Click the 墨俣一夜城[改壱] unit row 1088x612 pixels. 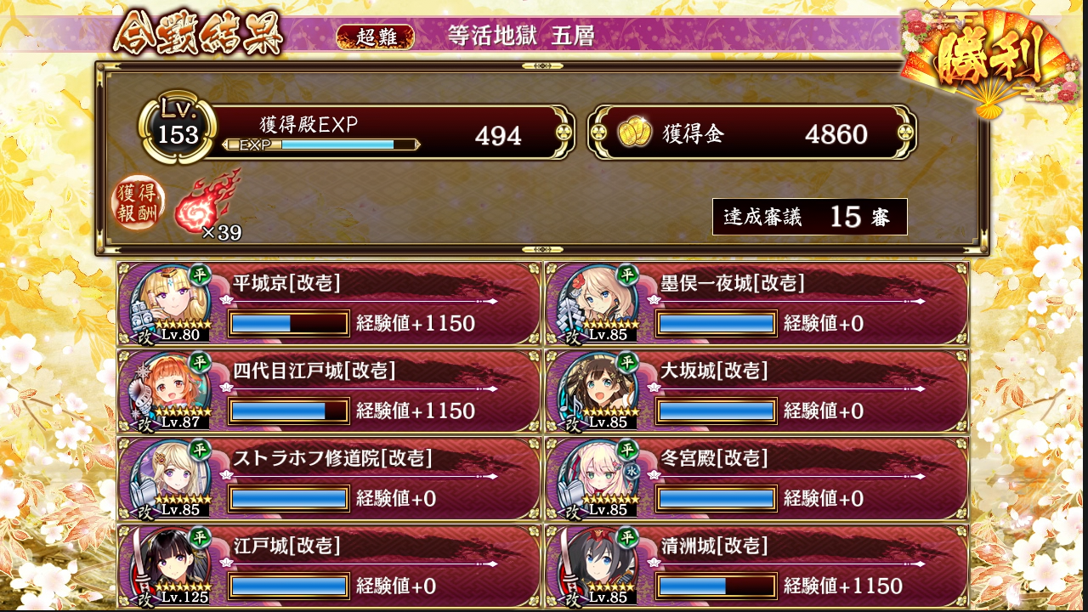(756, 303)
